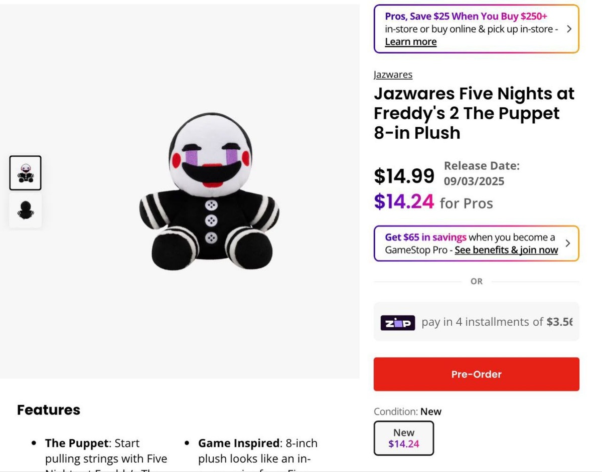Screen dimensions: 602x472
Task: Select the back-view plush thumbnail
Action: [x=25, y=210]
